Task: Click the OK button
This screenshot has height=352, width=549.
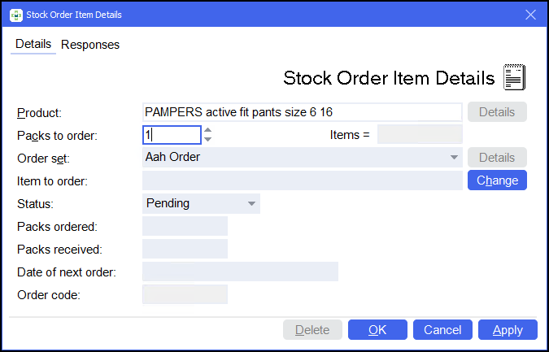Action: [x=377, y=329]
